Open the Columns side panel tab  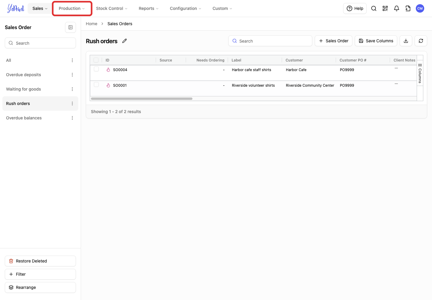(420, 73)
